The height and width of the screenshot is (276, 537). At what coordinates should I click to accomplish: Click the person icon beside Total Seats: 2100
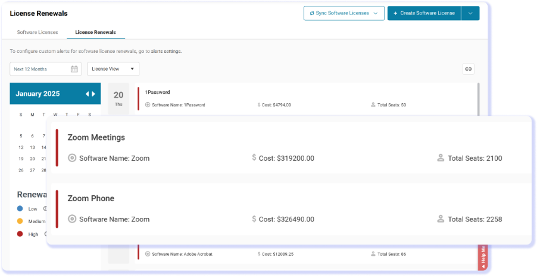[440, 158]
